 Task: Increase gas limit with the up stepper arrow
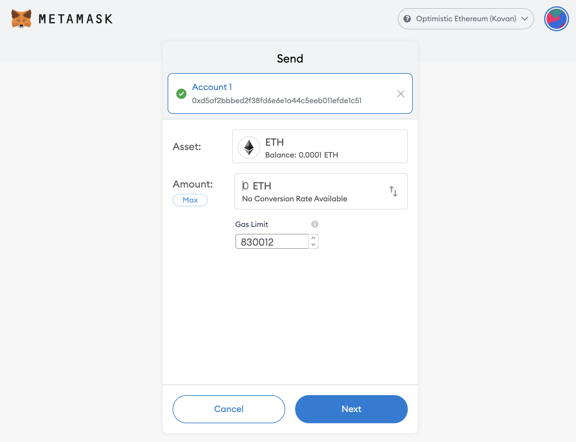pyautogui.click(x=313, y=239)
